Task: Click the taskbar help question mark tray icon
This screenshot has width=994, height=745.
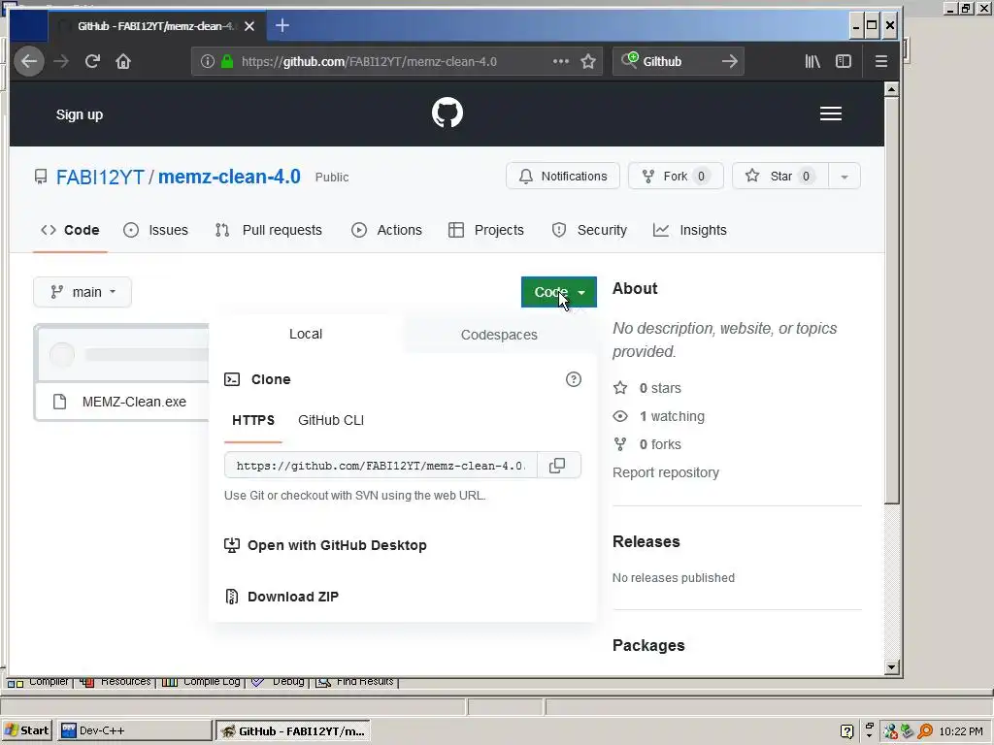Action: 846,731
